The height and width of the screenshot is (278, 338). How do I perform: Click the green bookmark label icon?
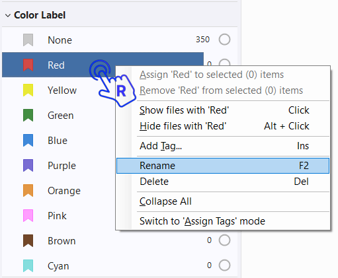[x=28, y=116]
